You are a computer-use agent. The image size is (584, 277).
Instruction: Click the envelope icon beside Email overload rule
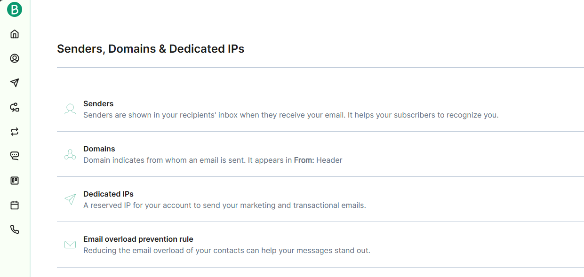[70, 245]
